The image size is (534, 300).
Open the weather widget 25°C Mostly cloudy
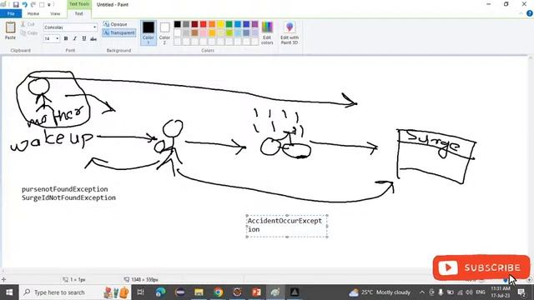tap(380, 292)
